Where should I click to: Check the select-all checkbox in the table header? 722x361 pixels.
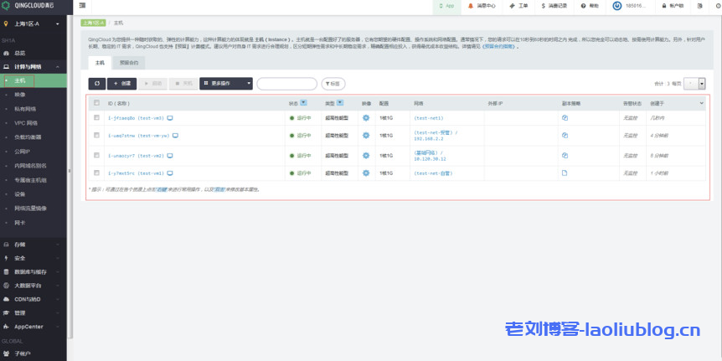point(97,103)
